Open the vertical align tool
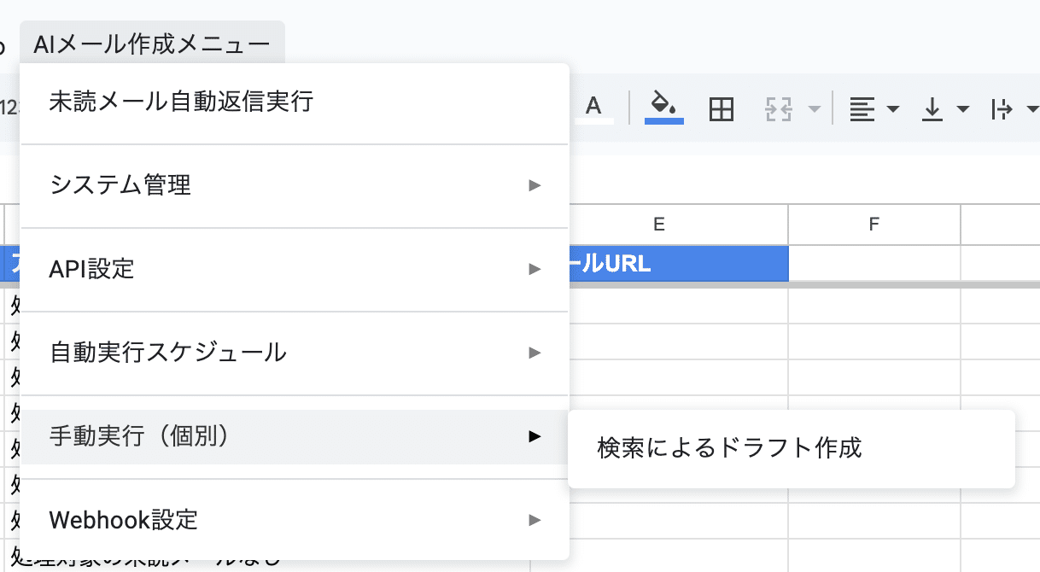 (944, 109)
